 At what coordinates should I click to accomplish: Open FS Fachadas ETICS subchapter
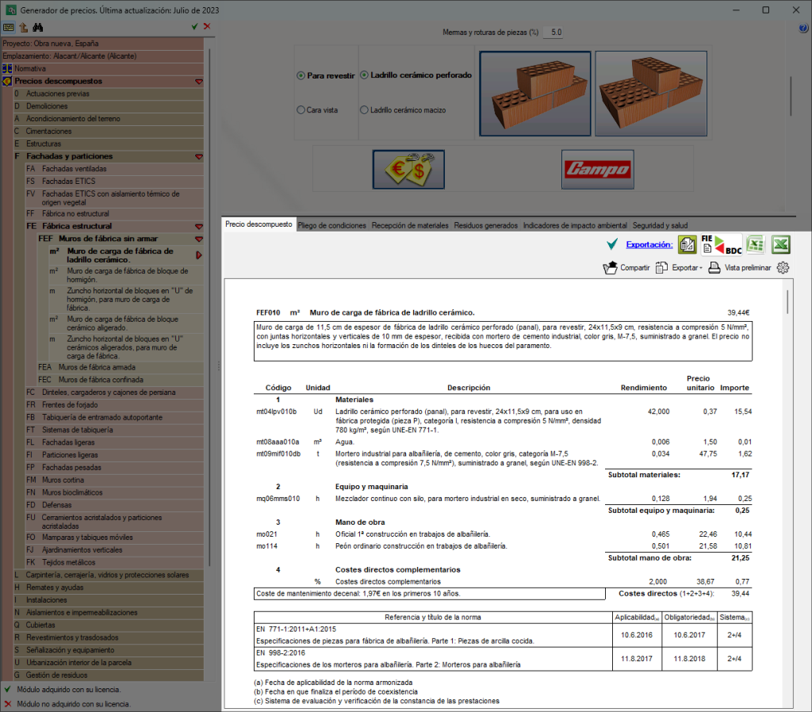point(114,182)
